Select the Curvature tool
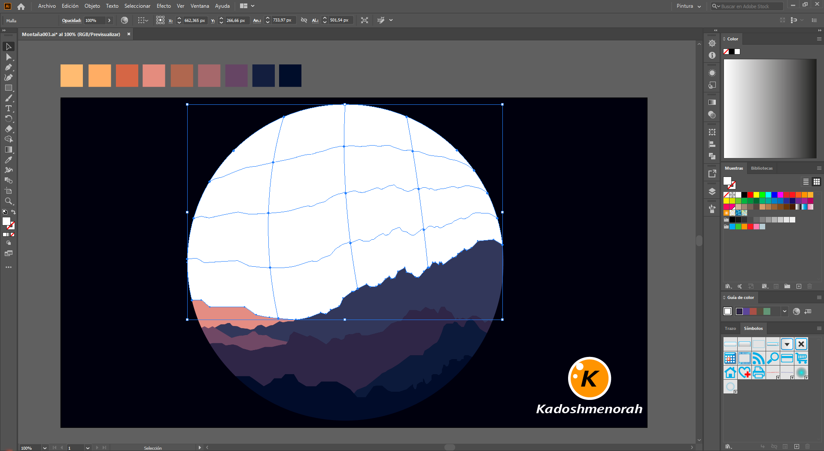Image resolution: width=824 pixels, height=451 pixels. [9, 77]
